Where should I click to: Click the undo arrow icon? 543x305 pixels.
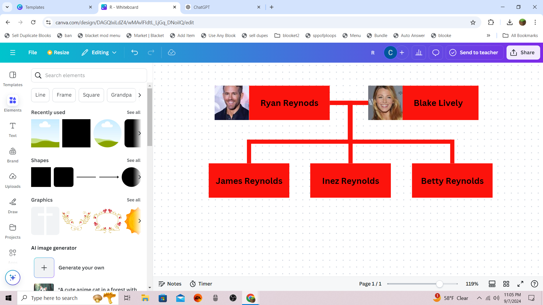coord(135,53)
